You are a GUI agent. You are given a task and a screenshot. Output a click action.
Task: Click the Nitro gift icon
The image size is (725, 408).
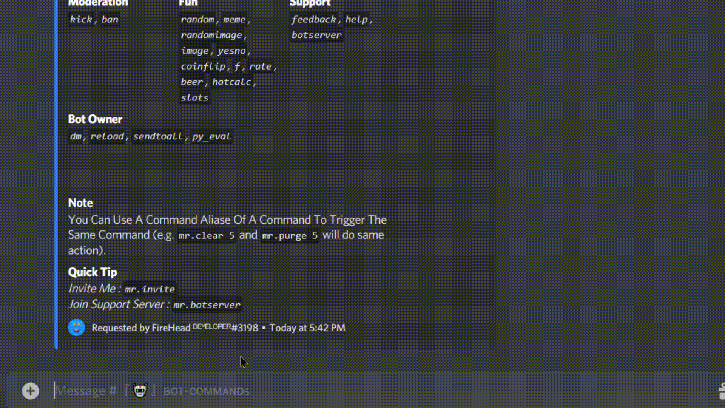(721, 391)
